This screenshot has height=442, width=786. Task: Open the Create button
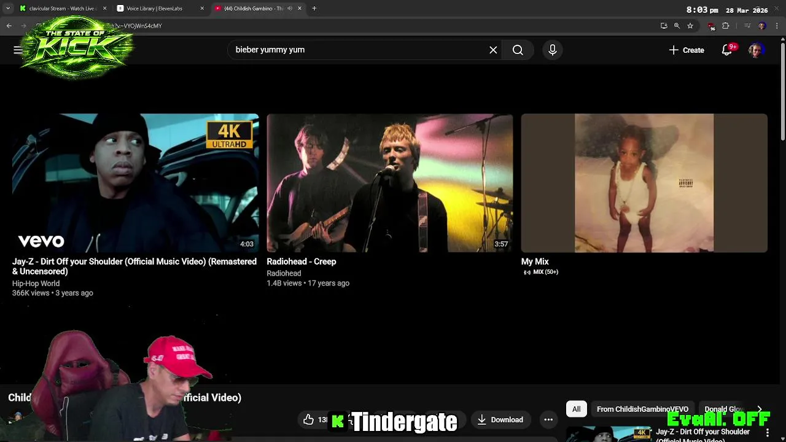point(687,50)
